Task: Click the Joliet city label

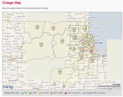Action: point(79,60)
